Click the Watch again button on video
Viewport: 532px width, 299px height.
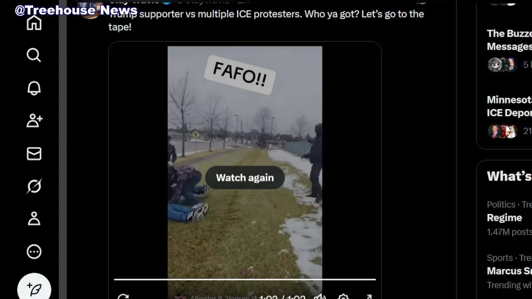point(245,178)
